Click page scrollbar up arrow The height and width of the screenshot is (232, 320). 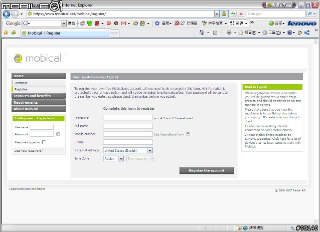point(315,42)
